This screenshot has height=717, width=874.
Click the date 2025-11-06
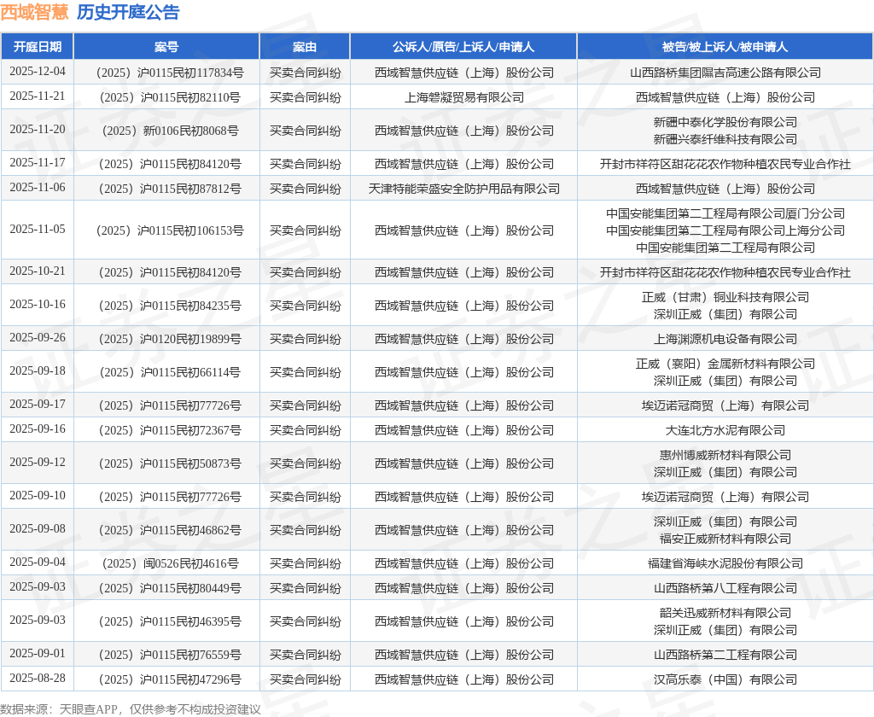pyautogui.click(x=38, y=187)
